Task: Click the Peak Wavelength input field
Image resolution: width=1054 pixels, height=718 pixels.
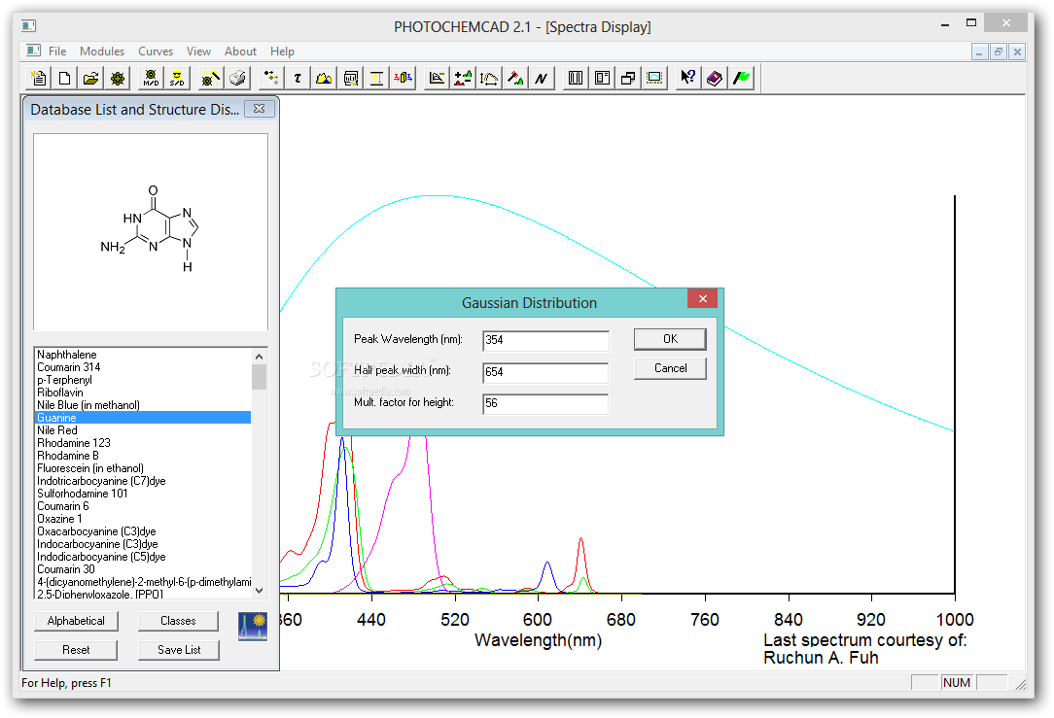Action: 545,340
